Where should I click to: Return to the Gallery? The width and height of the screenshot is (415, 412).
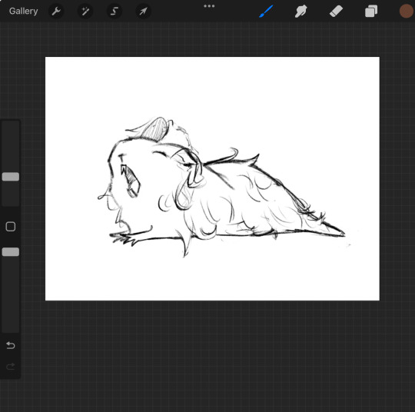coord(23,11)
